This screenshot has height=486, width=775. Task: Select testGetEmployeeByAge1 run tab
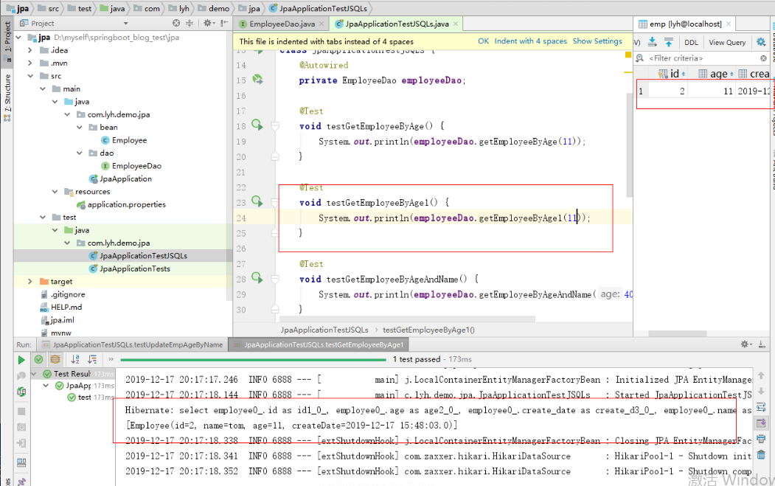coord(319,344)
